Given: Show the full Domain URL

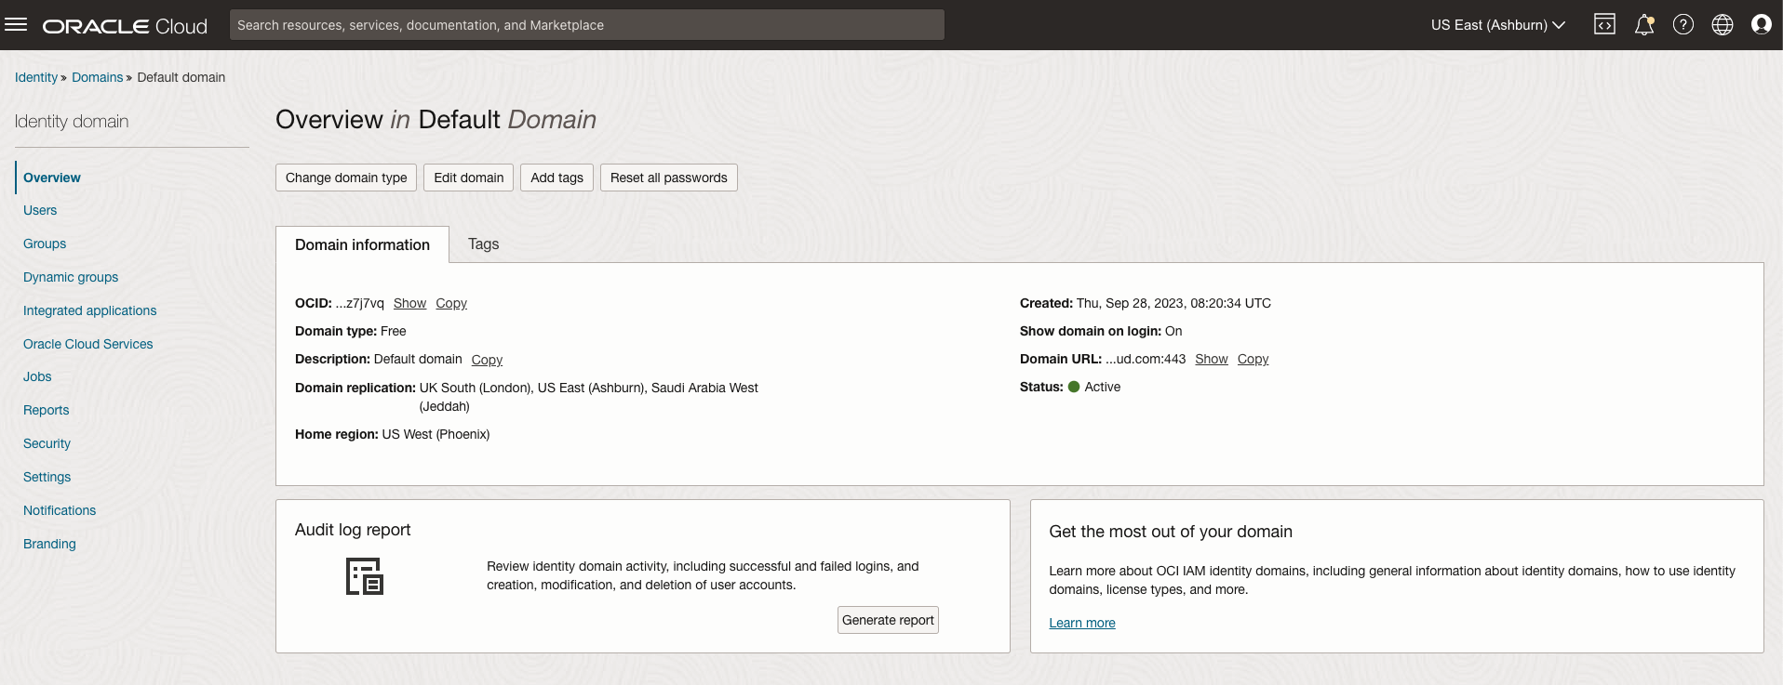Looking at the screenshot, I should pos(1212,359).
